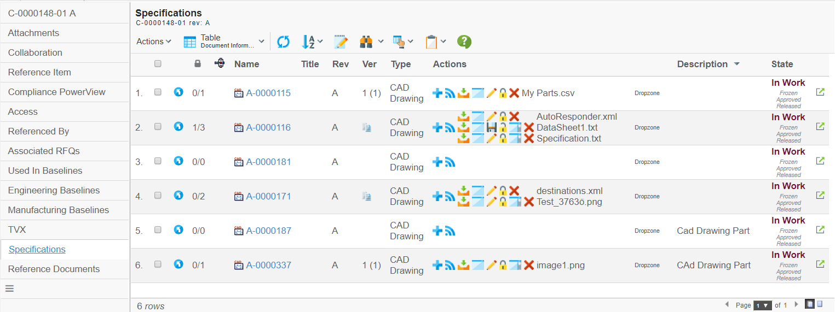This screenshot has width=835, height=312.
Task: Open the Actions dropdown menu
Action: click(x=153, y=42)
